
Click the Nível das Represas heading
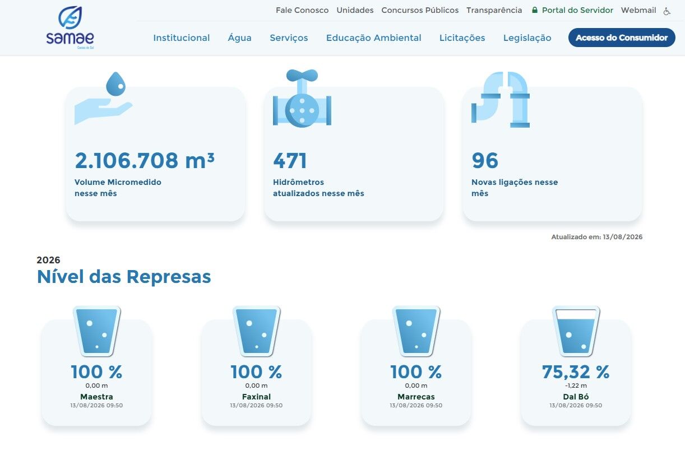124,277
